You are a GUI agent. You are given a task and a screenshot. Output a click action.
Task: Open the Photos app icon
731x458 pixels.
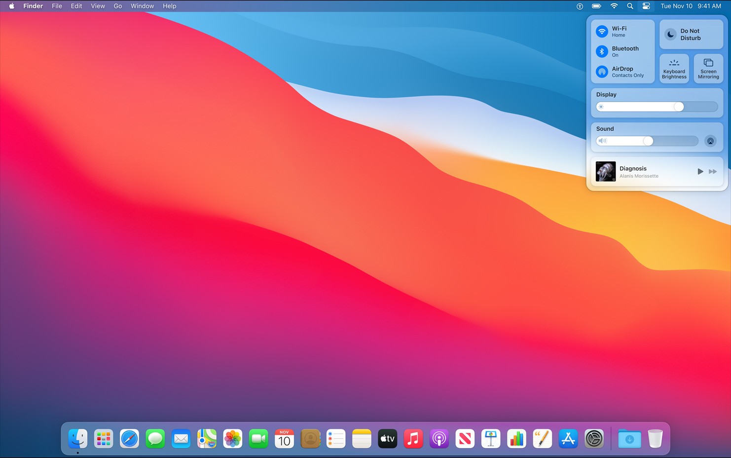coord(233,438)
